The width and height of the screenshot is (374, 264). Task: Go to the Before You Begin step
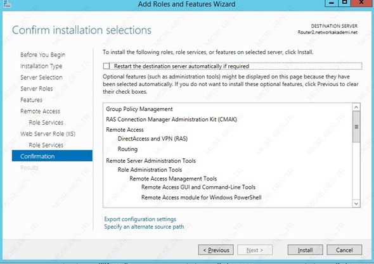pyautogui.click(x=42, y=55)
